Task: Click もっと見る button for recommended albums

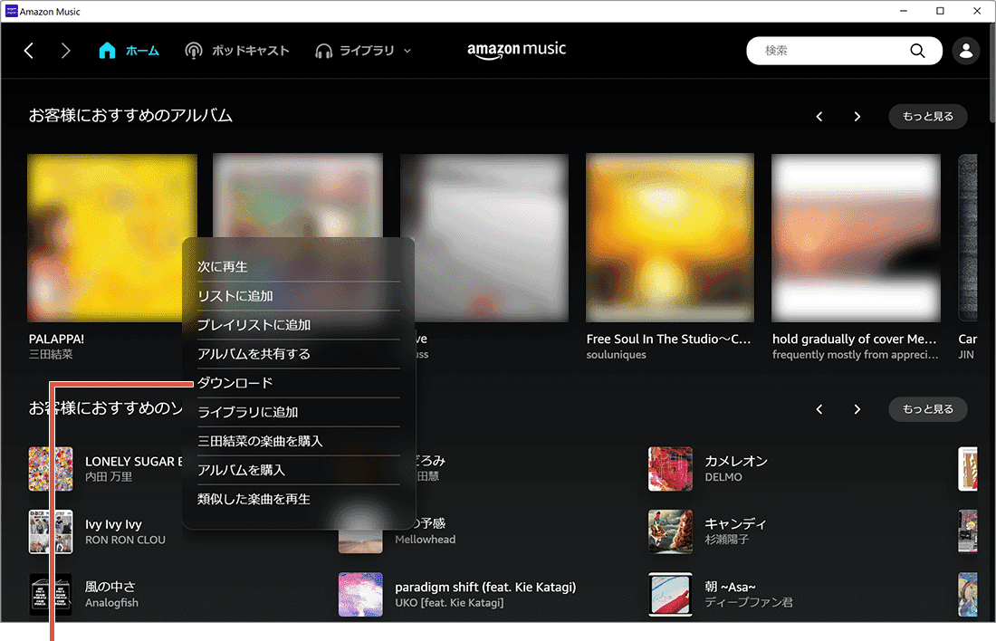Action: point(927,117)
